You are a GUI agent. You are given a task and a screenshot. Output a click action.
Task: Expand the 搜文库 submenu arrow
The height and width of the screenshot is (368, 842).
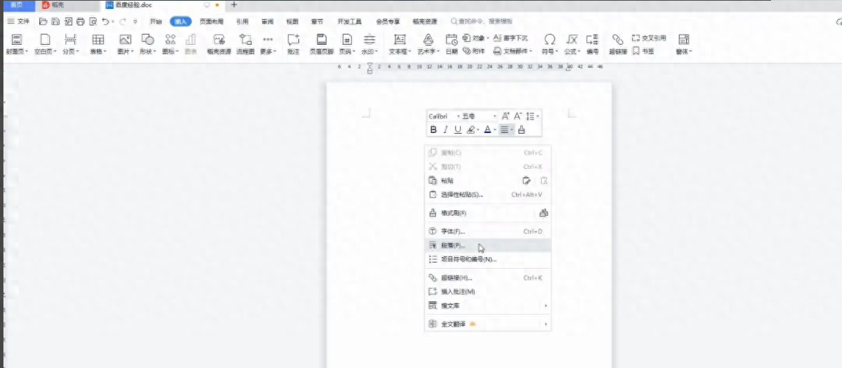546,305
